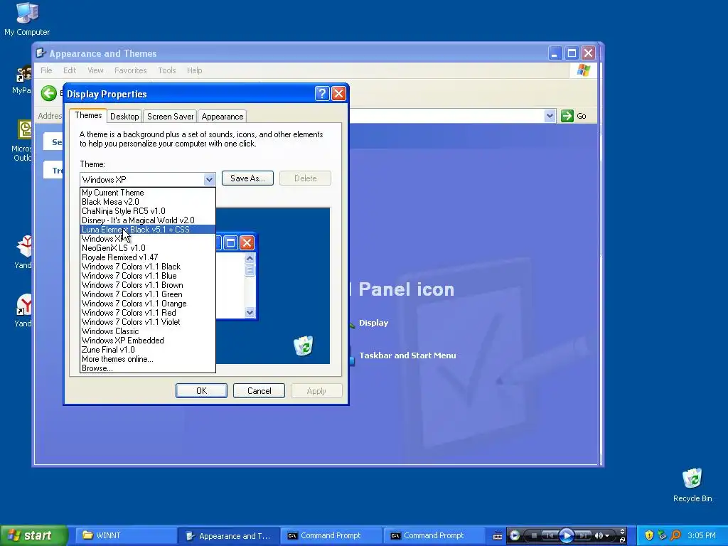This screenshot has width=728, height=546.
Task: Click the 3:05 PM system clock
Action: (x=702, y=535)
